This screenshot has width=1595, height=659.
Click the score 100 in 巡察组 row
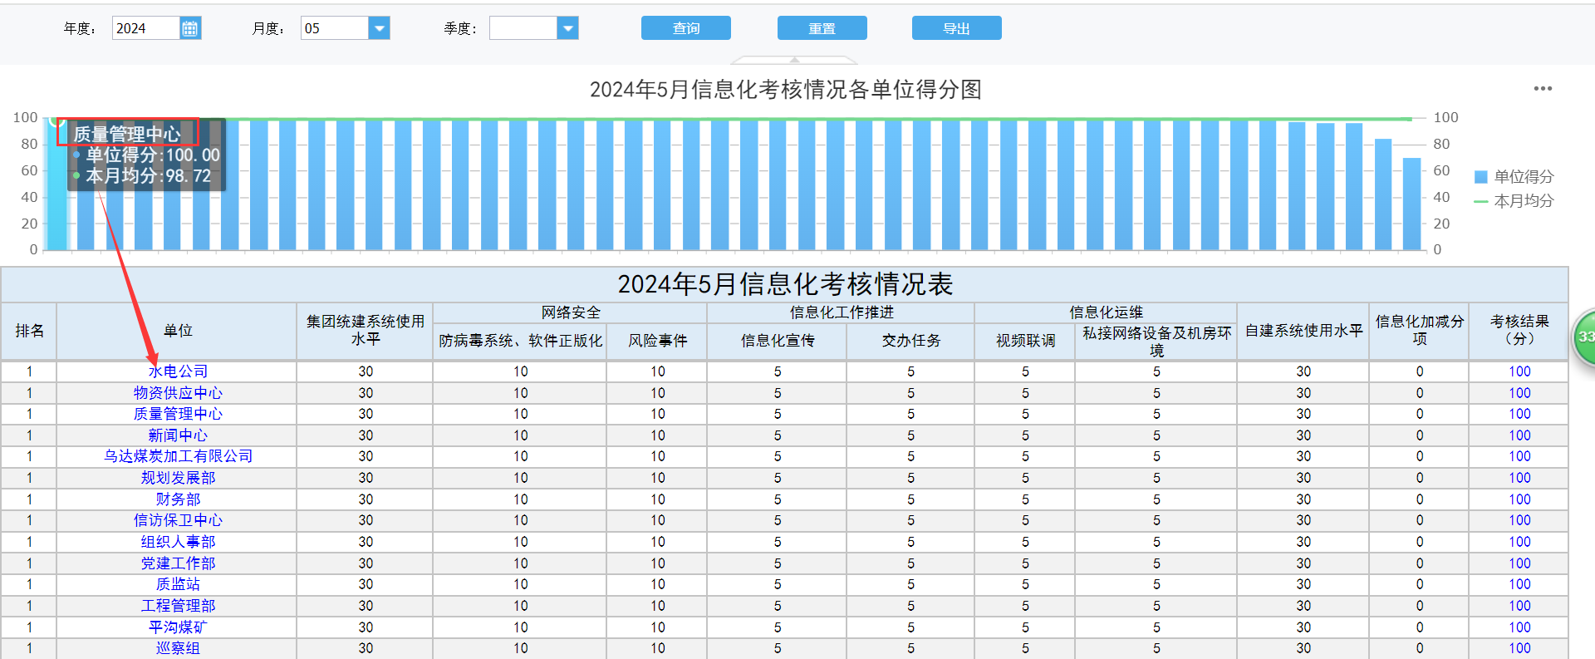[x=1519, y=648]
